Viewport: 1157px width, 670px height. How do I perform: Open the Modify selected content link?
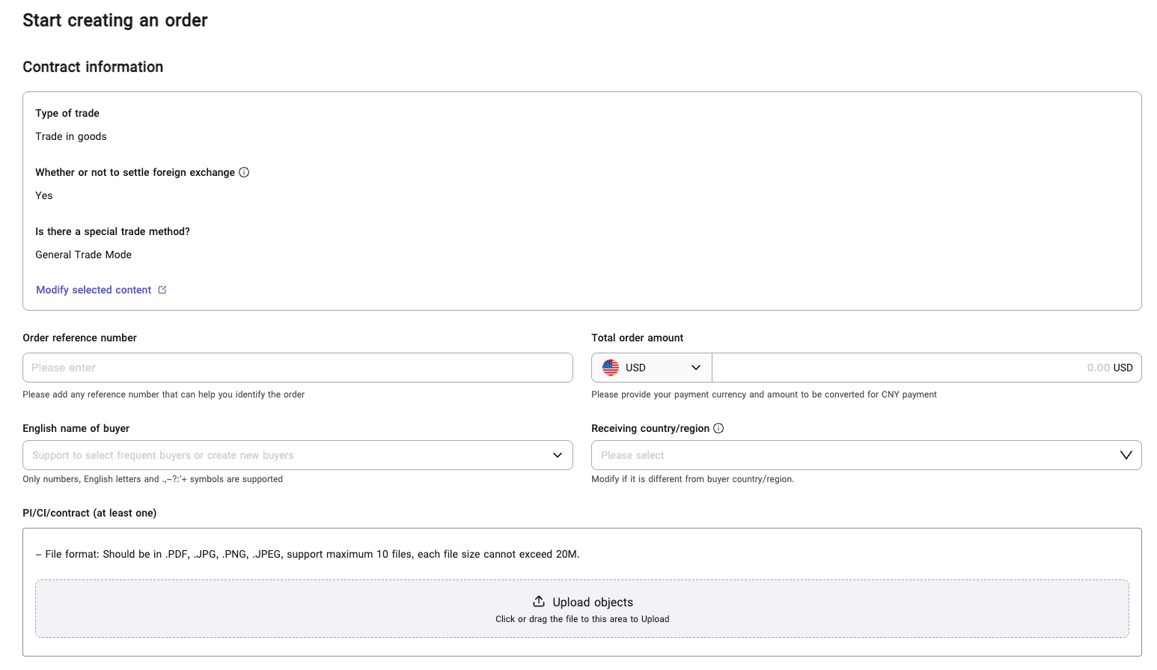click(94, 290)
